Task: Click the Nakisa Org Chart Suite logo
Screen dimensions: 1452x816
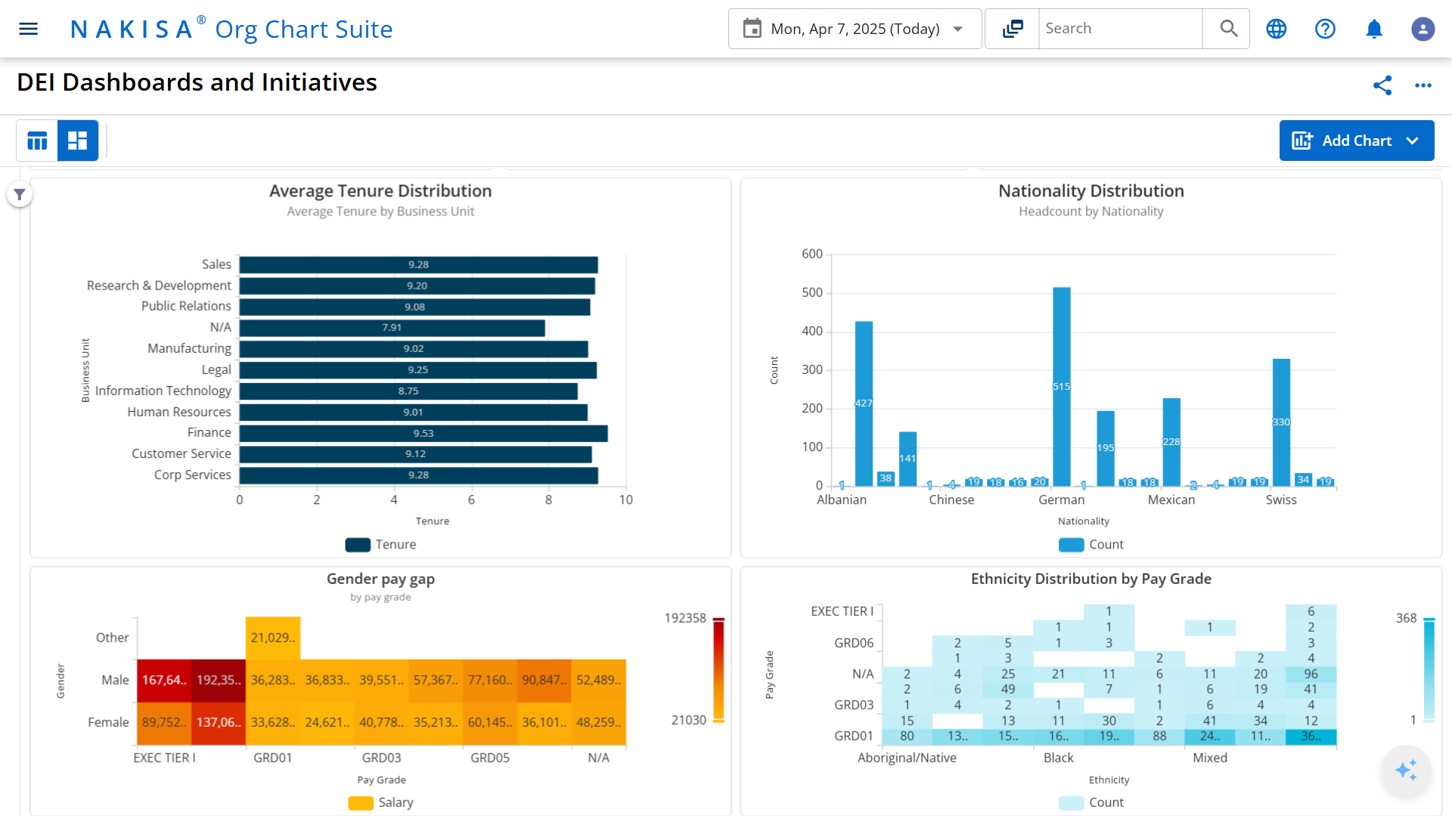Action: click(231, 29)
